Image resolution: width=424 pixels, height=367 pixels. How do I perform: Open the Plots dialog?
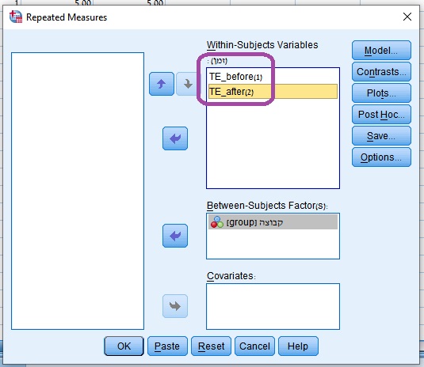click(x=381, y=93)
